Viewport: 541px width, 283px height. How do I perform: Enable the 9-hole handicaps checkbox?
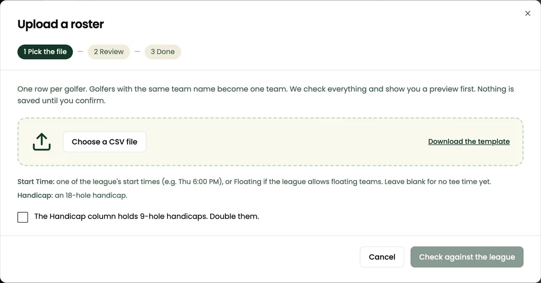(x=23, y=217)
